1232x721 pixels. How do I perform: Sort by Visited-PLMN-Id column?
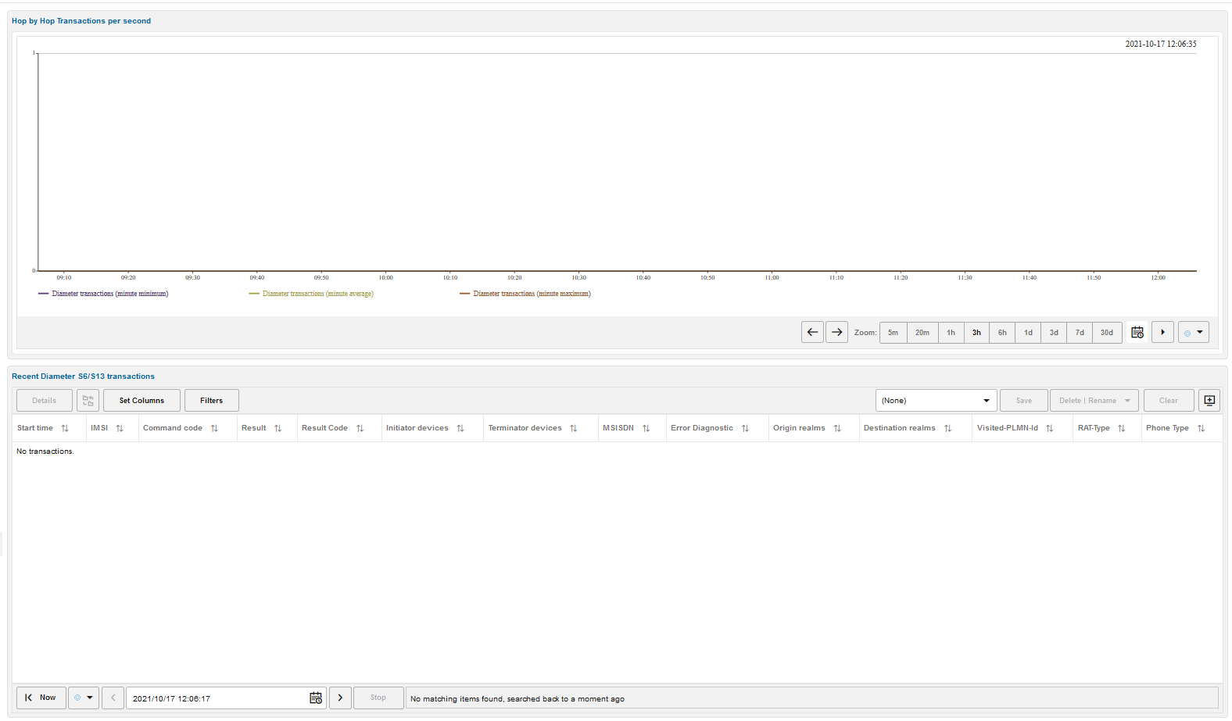(x=1050, y=428)
